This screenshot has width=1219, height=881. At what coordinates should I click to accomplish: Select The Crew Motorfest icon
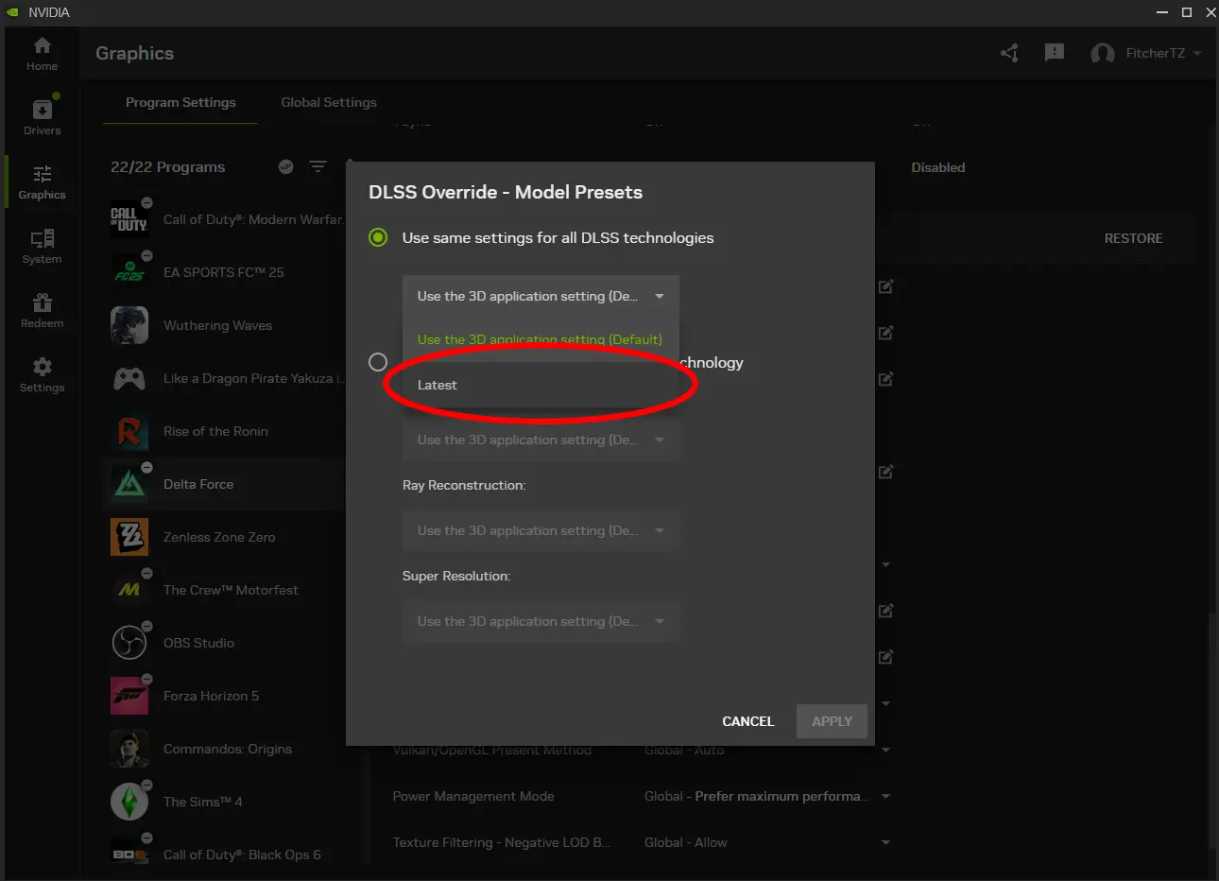(129, 590)
